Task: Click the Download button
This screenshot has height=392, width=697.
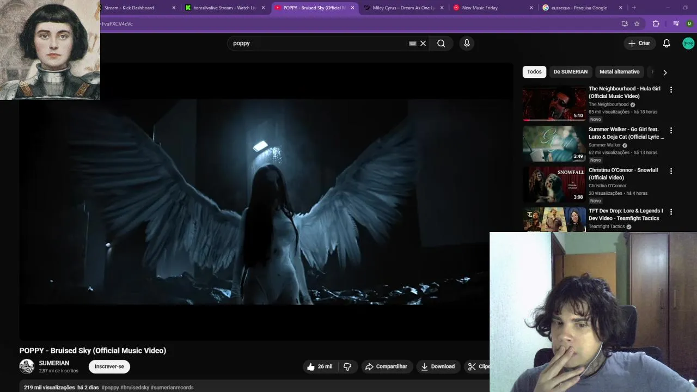Action: [438, 366]
